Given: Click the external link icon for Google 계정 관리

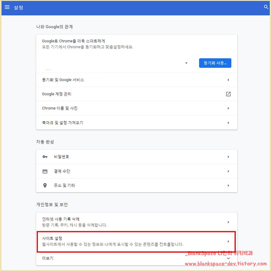Looking at the screenshot, I should click(x=228, y=94).
